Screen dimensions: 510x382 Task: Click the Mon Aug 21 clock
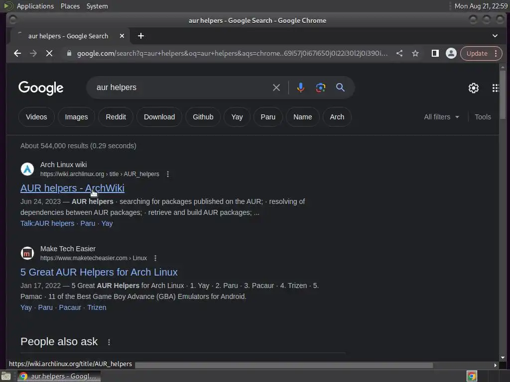coord(481,6)
